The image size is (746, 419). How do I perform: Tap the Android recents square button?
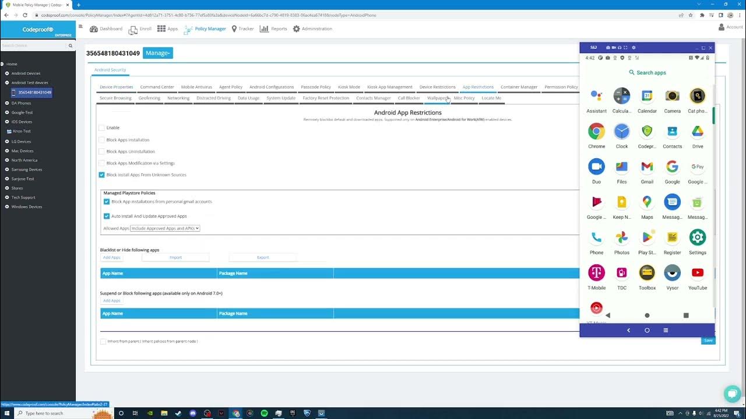pos(686,315)
